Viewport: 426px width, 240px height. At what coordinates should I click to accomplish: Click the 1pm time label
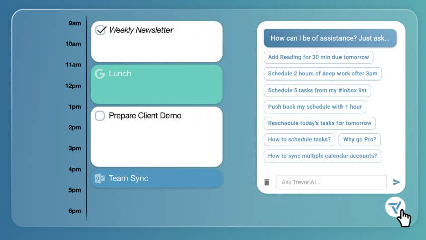[x=75, y=107]
